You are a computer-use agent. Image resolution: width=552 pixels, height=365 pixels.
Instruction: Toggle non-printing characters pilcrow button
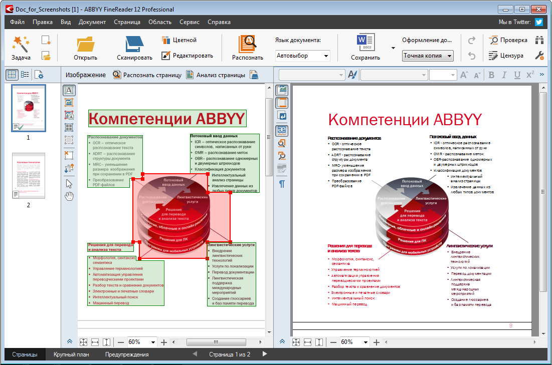coord(282,184)
